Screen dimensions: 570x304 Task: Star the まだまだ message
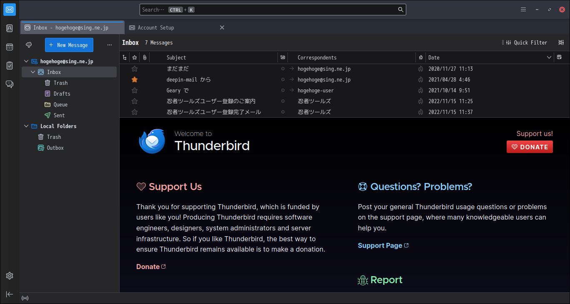point(135,69)
